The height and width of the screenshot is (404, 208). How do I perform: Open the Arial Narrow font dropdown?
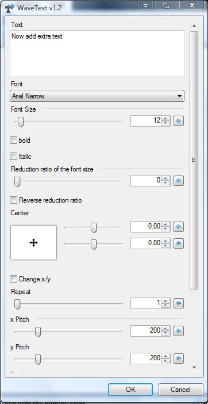coord(97,96)
